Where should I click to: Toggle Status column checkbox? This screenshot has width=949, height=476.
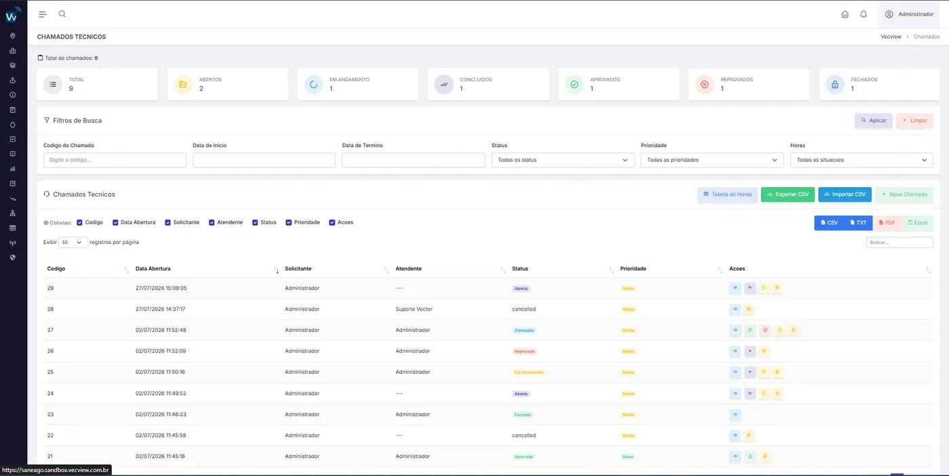click(255, 222)
